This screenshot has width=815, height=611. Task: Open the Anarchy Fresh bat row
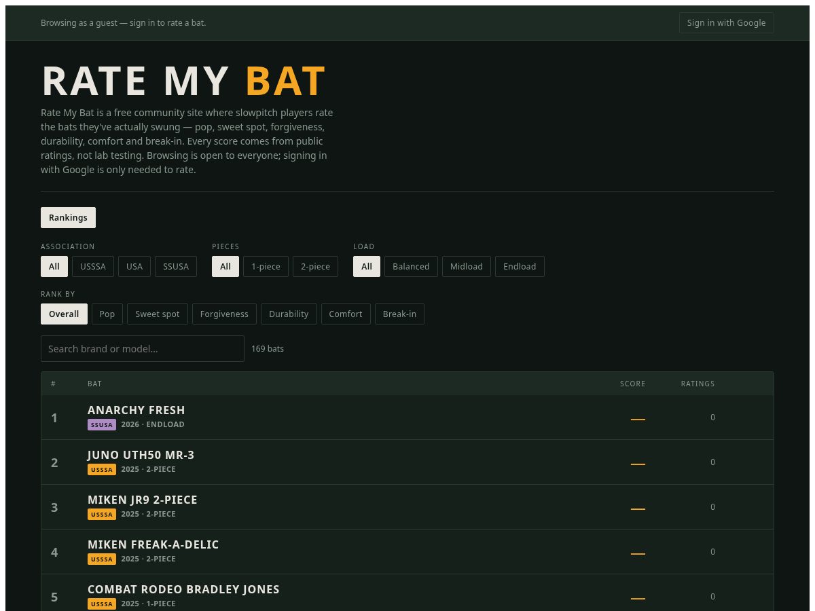pyautogui.click(x=407, y=418)
